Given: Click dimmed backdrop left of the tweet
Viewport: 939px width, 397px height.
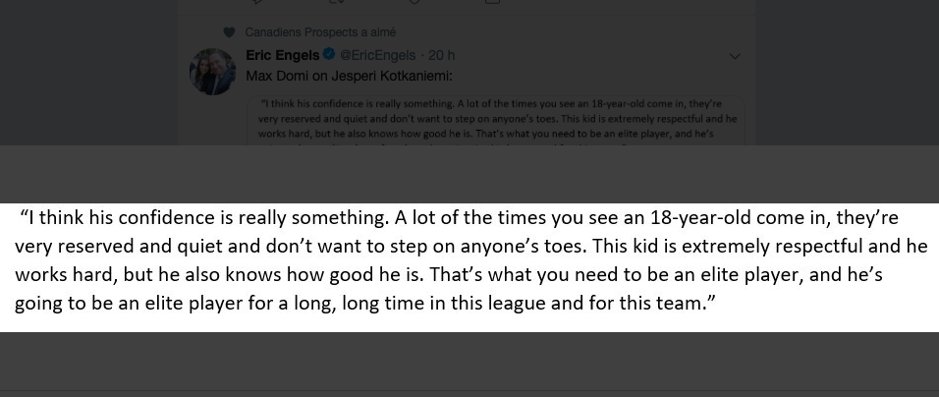Looking at the screenshot, I should pos(88,72).
